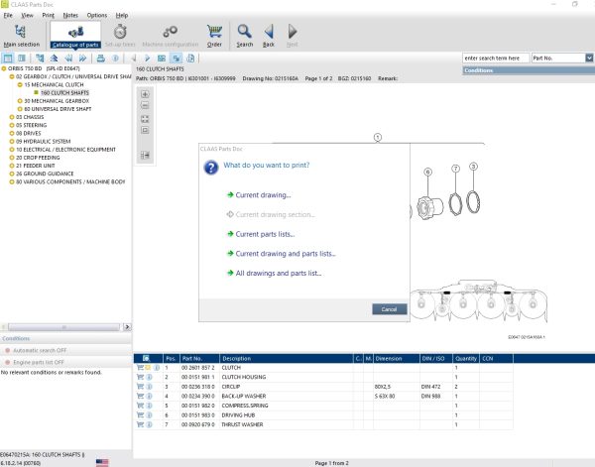Zoom out of the drawing with minus icon
The image size is (595, 467).
146,105
